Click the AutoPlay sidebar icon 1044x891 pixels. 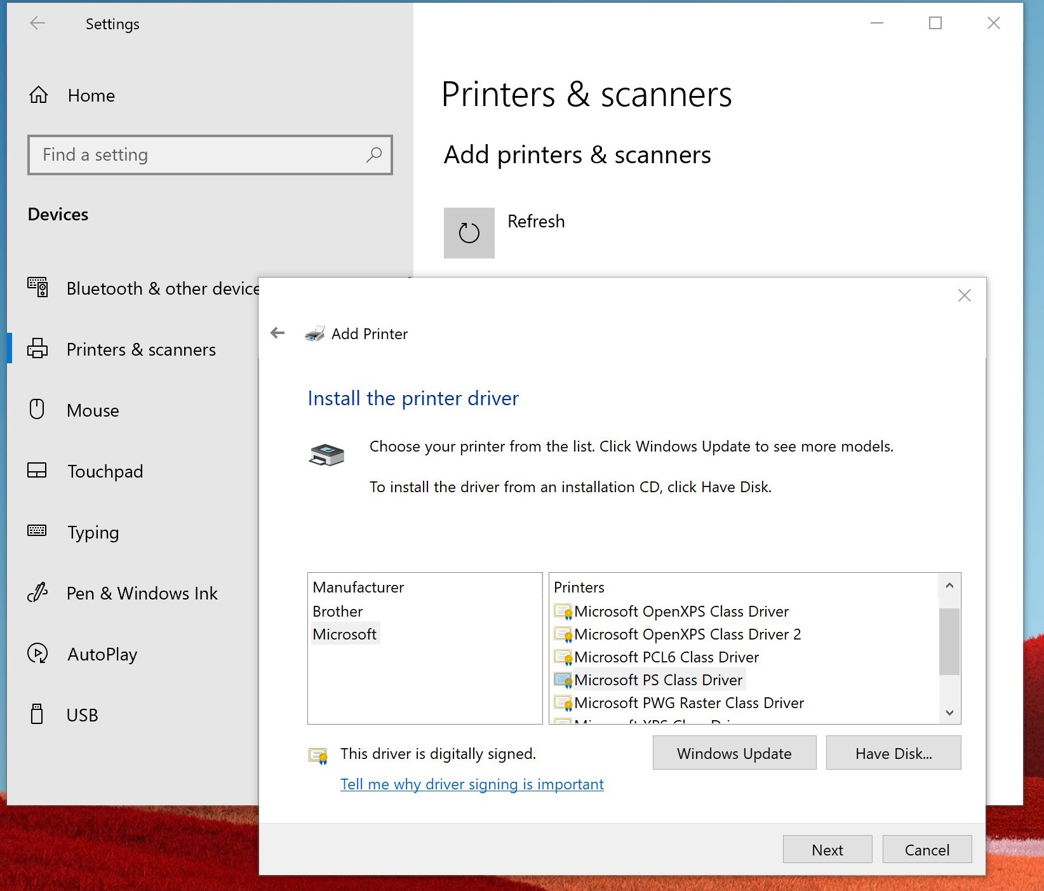(37, 653)
